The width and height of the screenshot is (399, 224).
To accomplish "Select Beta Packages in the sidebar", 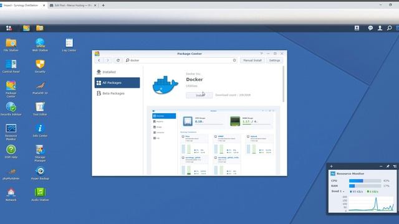I will point(117,93).
